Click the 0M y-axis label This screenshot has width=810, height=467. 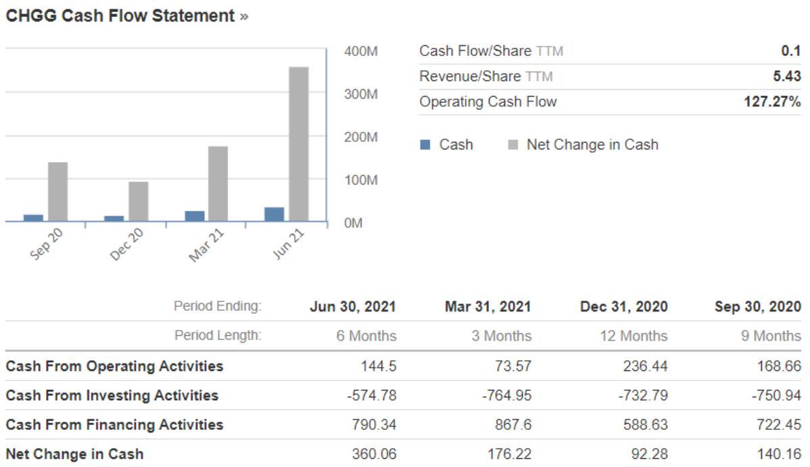coord(353,223)
